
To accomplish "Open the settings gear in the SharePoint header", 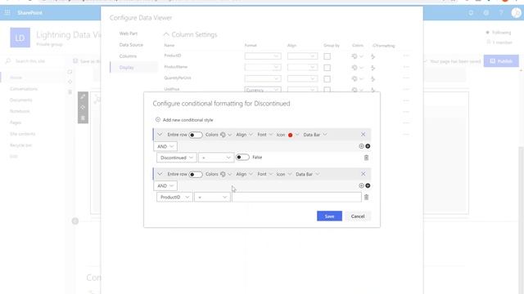I will point(486,13).
